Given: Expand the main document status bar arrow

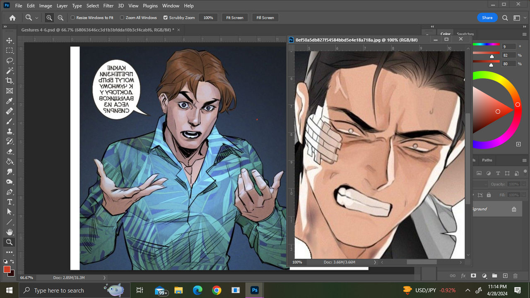Looking at the screenshot, I should pyautogui.click(x=104, y=277).
